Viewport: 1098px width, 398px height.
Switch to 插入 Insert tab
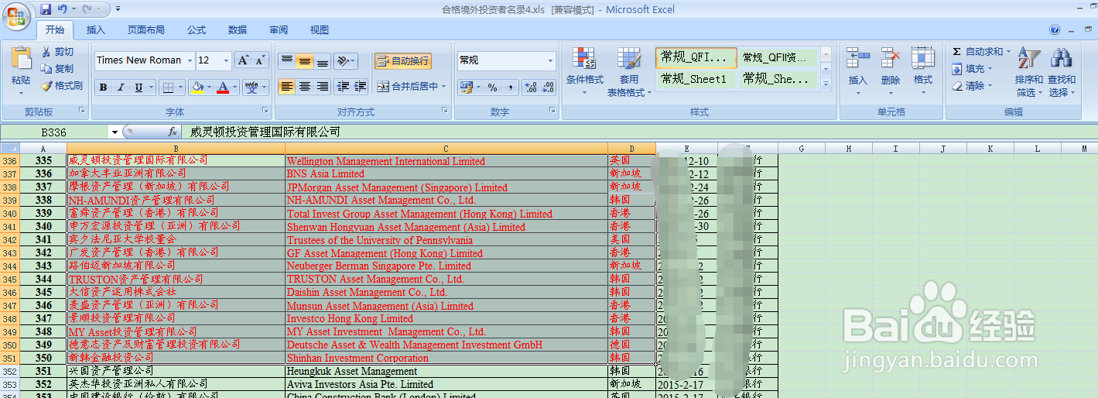pos(96,30)
